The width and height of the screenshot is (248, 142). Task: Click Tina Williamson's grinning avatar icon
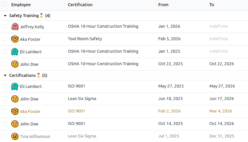point(15,136)
